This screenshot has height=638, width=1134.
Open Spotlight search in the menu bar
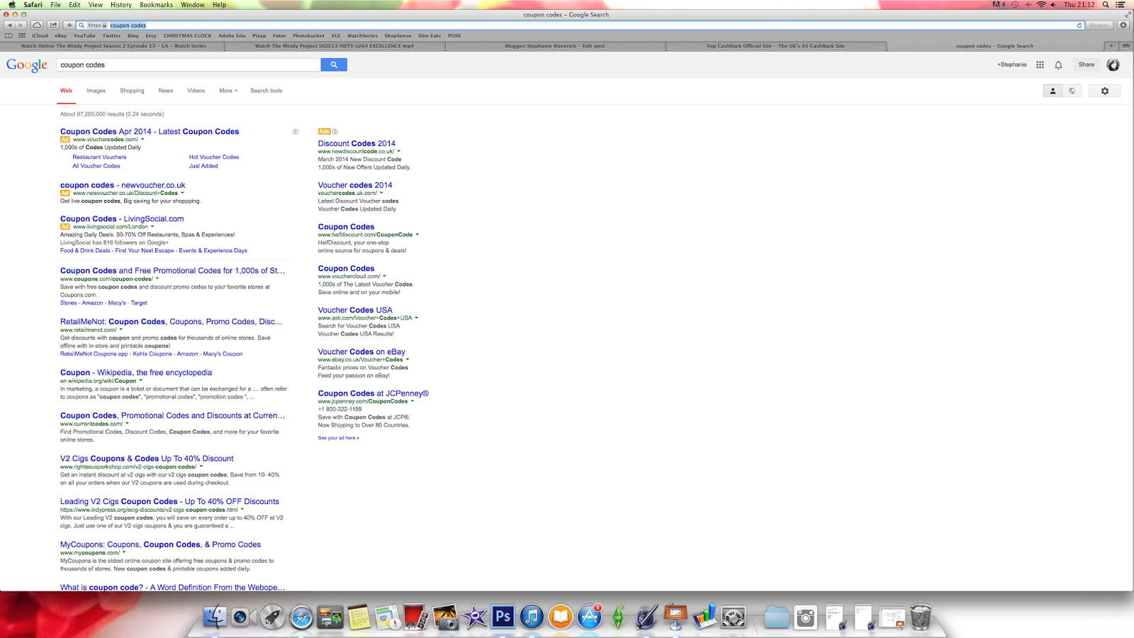coord(1106,5)
